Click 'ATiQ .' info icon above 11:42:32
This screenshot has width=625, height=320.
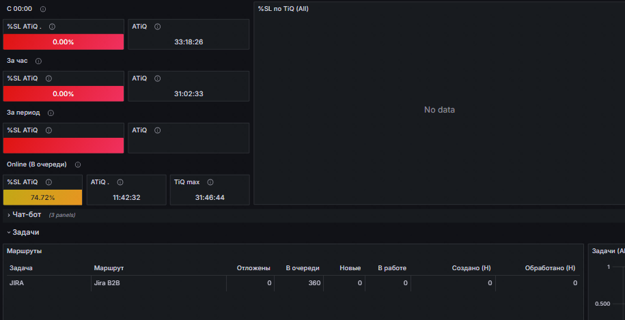click(120, 182)
